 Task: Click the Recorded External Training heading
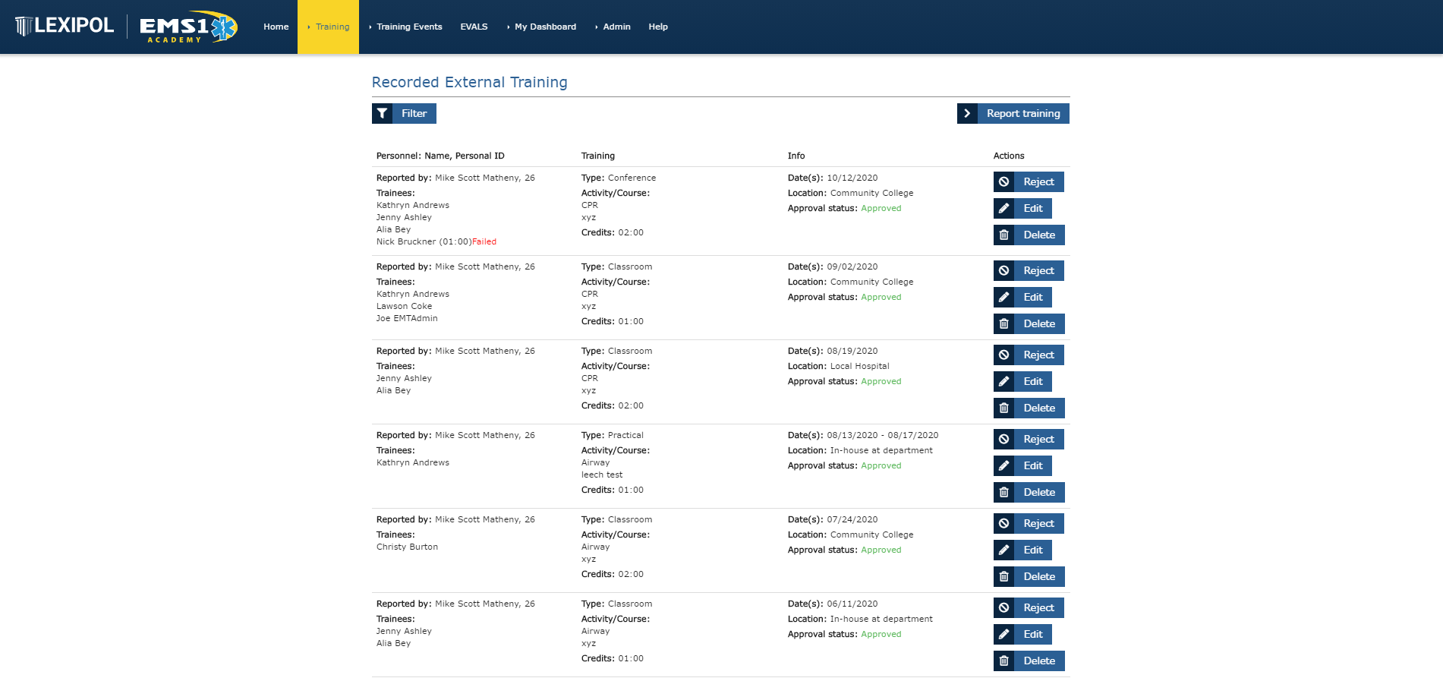(469, 82)
